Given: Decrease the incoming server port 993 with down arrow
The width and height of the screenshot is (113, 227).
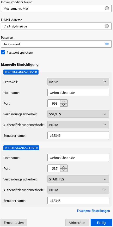Looking at the screenshot, I should (64, 105).
